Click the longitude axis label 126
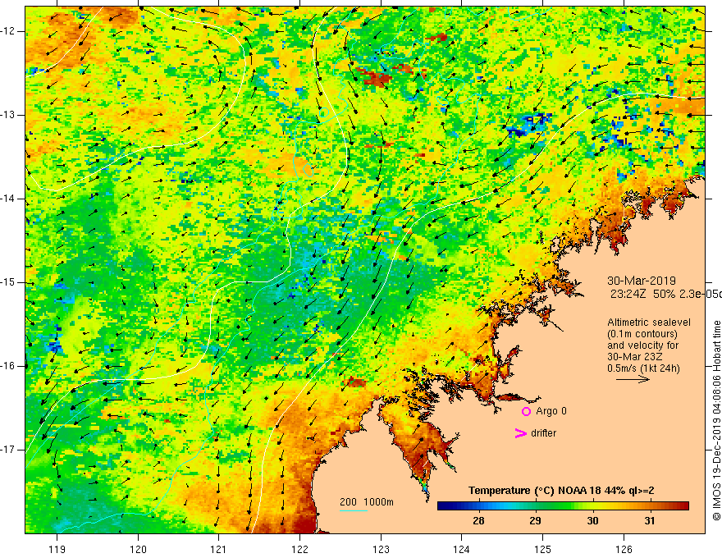 tap(624, 549)
